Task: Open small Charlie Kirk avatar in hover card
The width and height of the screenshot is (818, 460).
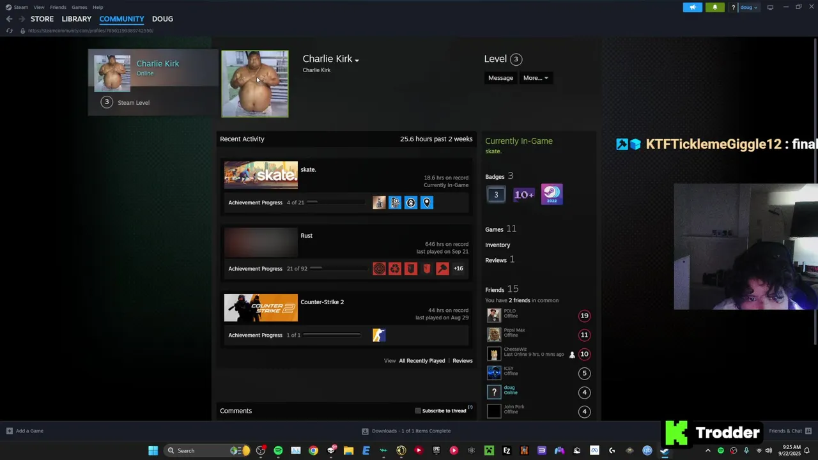Action: [x=112, y=73]
